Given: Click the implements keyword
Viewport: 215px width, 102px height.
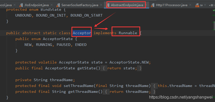Looking at the screenshot, I should point(105,33).
